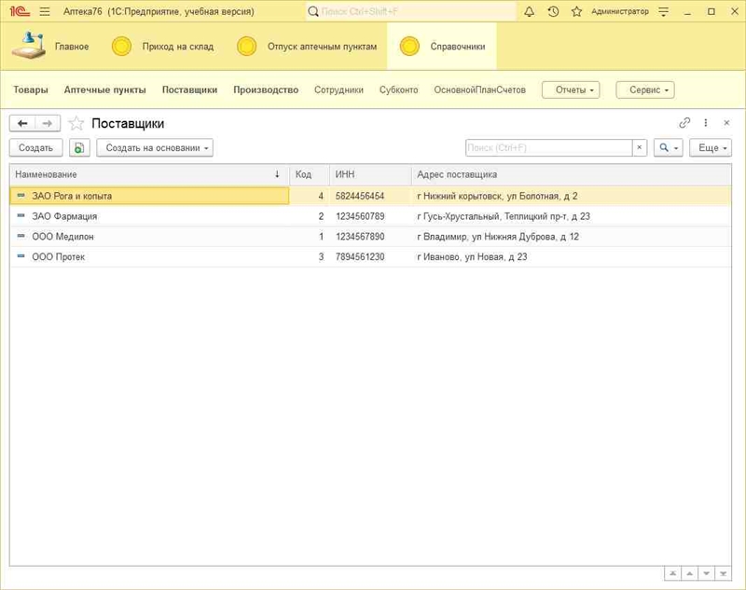Viewport: 746px width, 590px height.
Task: Click ИНН cell 7894561230
Action: click(370, 256)
